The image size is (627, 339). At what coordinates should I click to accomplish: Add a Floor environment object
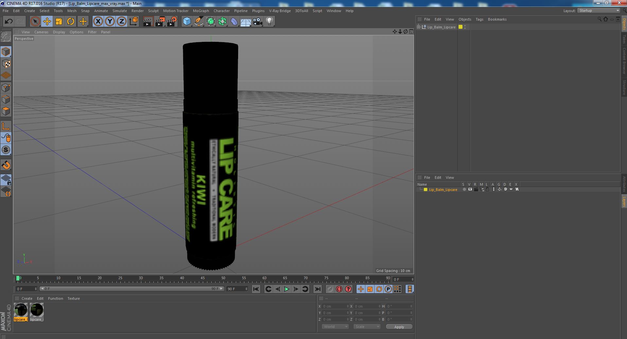[246, 22]
